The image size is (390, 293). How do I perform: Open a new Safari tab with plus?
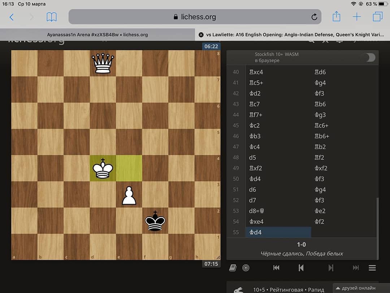[356, 17]
